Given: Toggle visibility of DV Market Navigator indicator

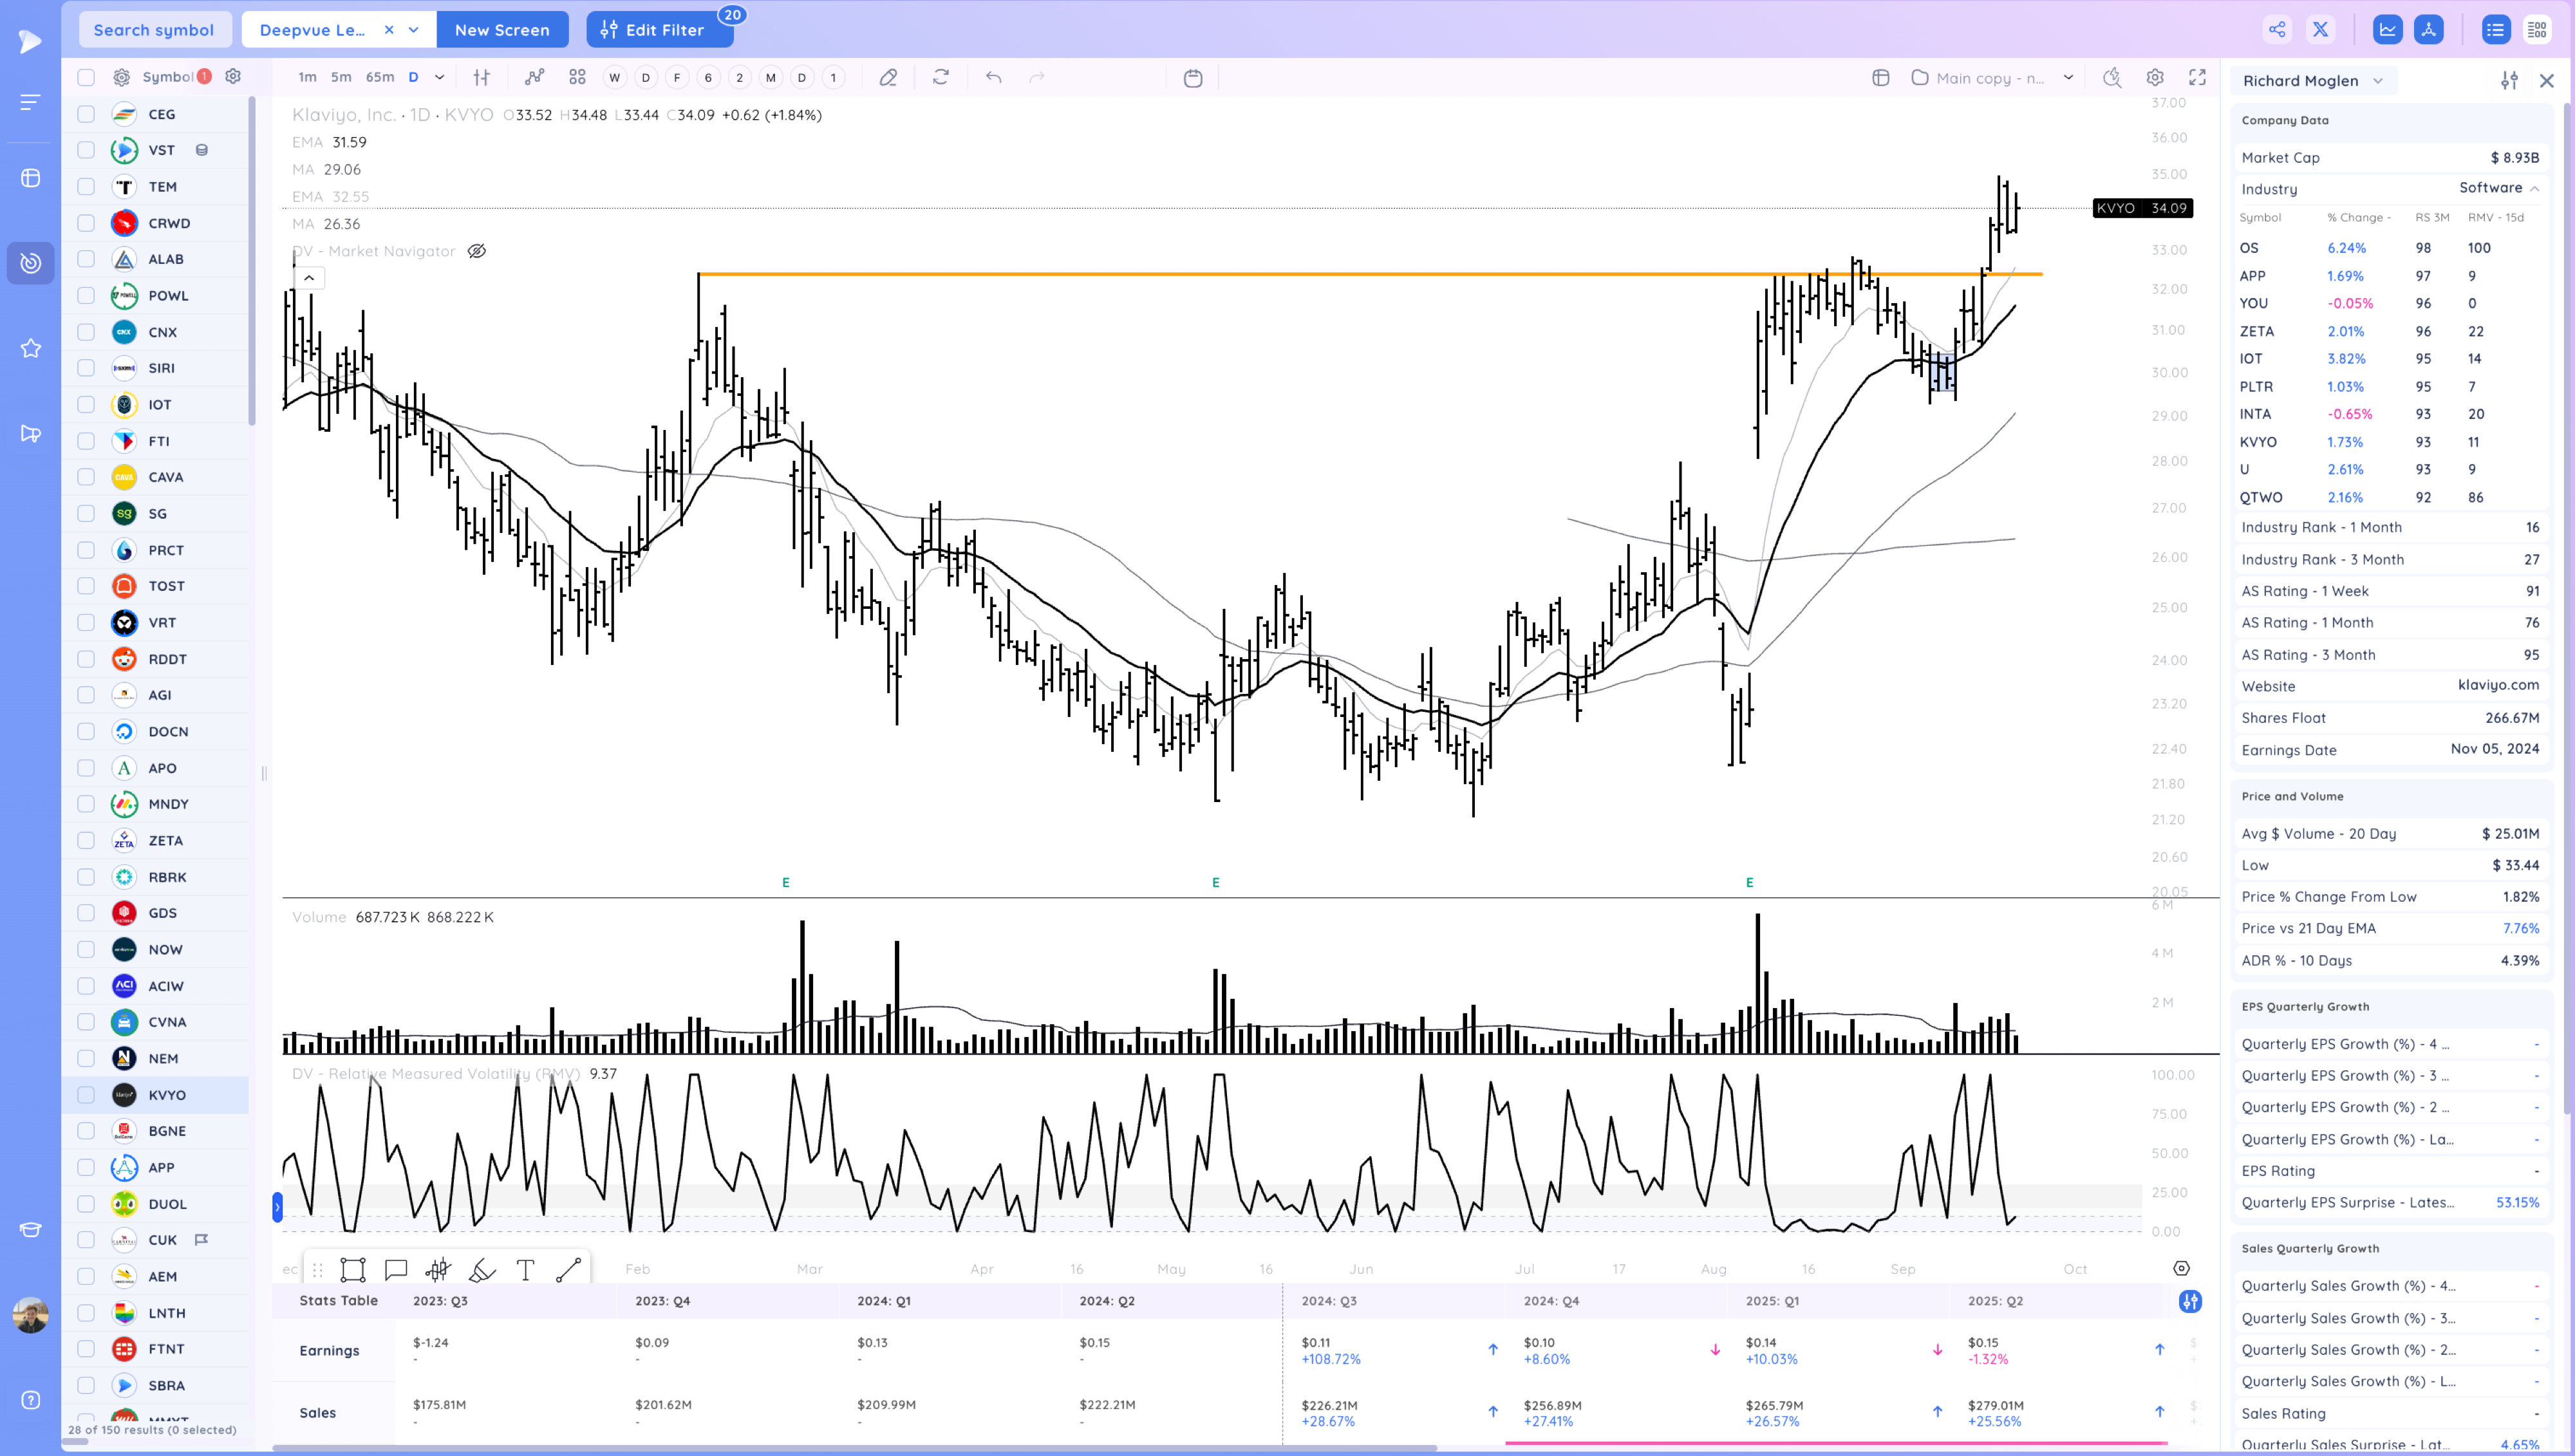Looking at the screenshot, I should coord(477,251).
